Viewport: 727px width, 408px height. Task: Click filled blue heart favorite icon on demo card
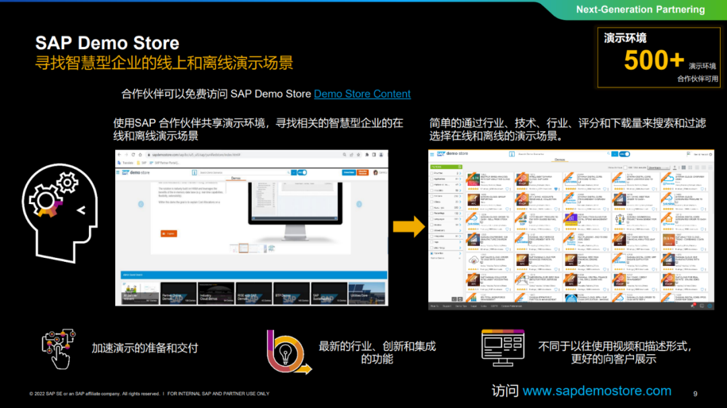[556, 189]
